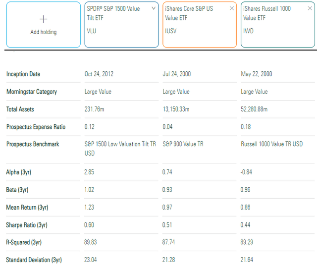The width and height of the screenshot is (317, 268).
Task: Click the Morningstar Category row label
Action: tap(32, 92)
